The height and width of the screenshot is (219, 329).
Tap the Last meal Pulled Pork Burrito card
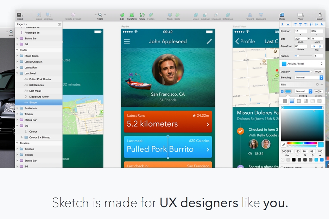(168, 147)
